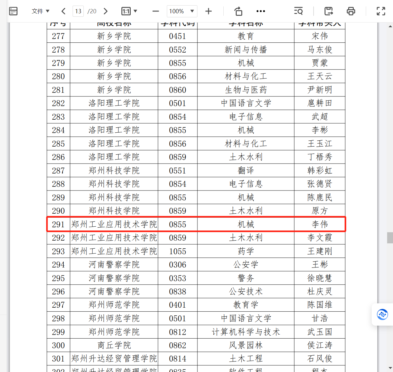
Task: Enter fullscreen mode
Action: pos(381,11)
